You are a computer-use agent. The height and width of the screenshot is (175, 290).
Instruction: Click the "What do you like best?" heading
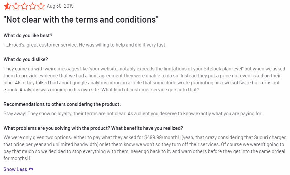28,36
